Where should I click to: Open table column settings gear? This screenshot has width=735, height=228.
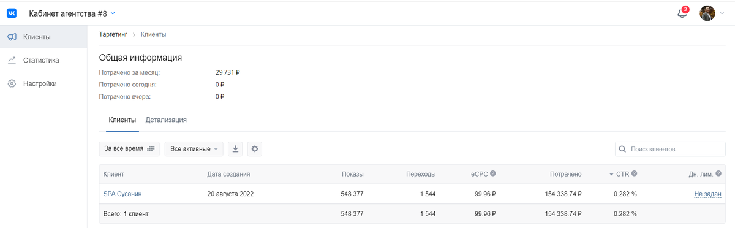[x=255, y=149]
